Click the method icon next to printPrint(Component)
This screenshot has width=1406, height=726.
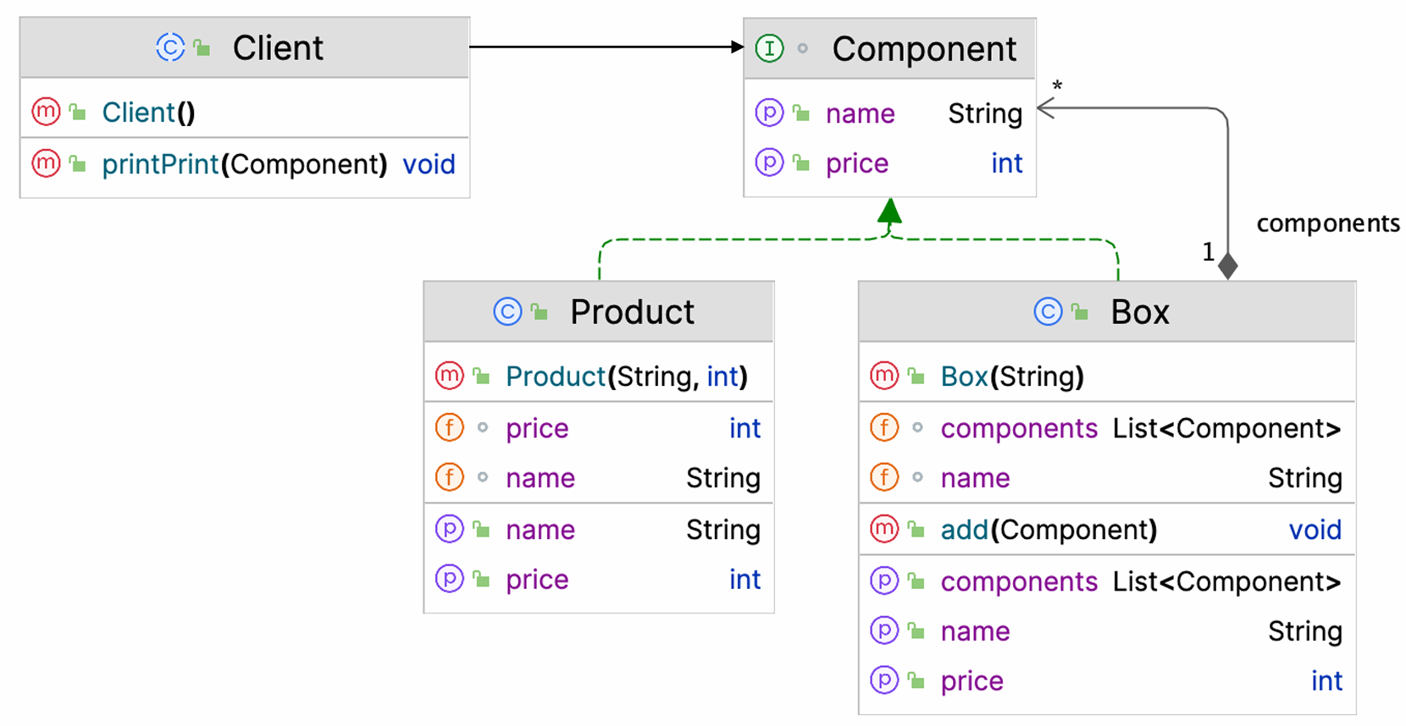(x=46, y=163)
